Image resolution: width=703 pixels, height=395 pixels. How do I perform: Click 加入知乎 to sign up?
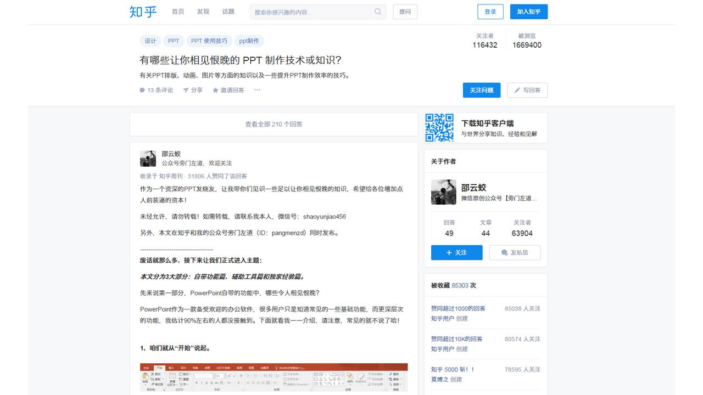(x=528, y=12)
